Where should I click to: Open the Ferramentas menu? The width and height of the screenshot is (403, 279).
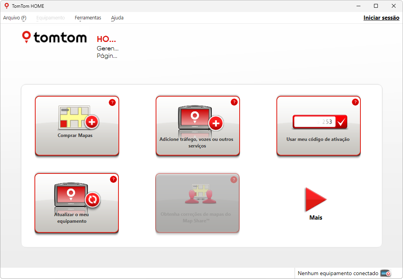(x=88, y=18)
